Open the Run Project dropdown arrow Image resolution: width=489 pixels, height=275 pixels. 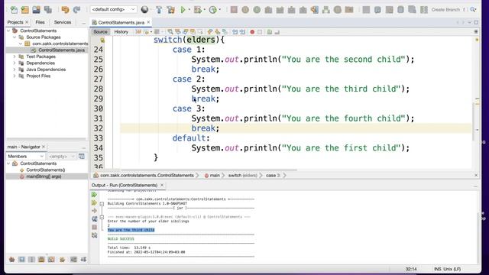(189, 10)
